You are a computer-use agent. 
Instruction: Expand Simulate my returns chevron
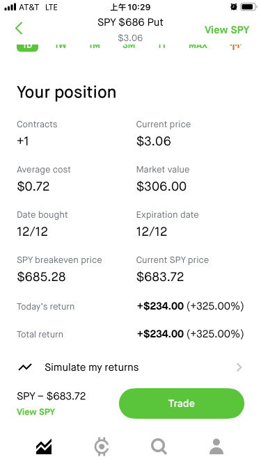(239, 367)
